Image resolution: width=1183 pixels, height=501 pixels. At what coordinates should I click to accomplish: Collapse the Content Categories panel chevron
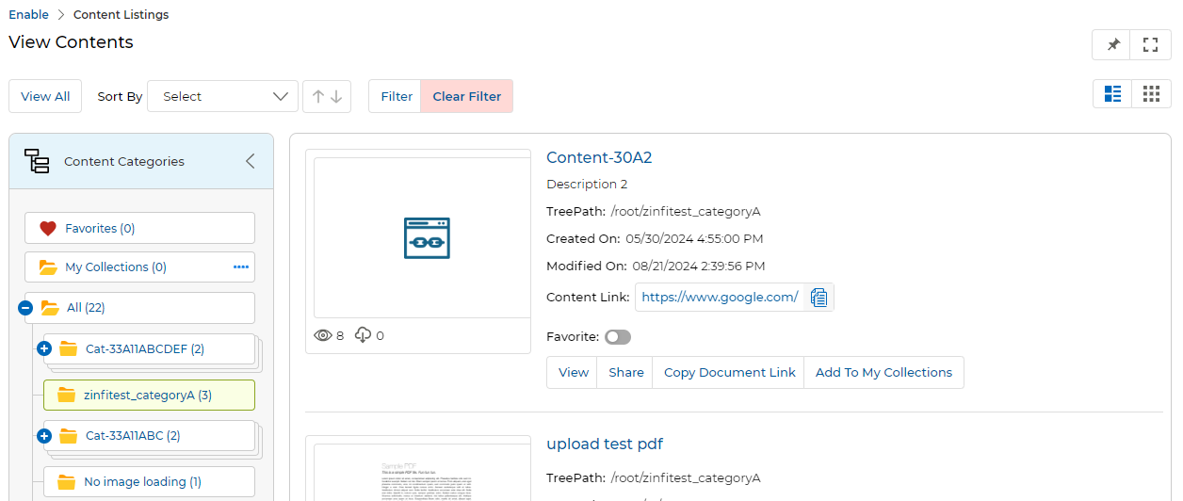pos(250,161)
